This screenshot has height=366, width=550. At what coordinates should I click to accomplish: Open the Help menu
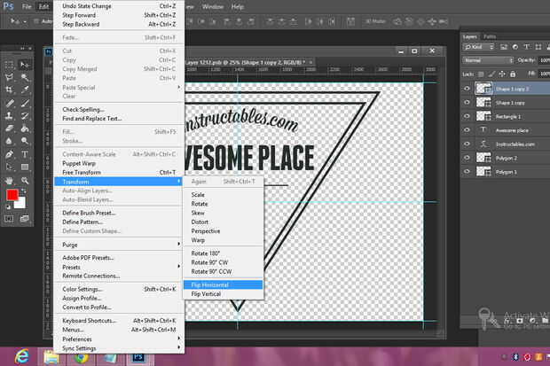[x=238, y=7]
